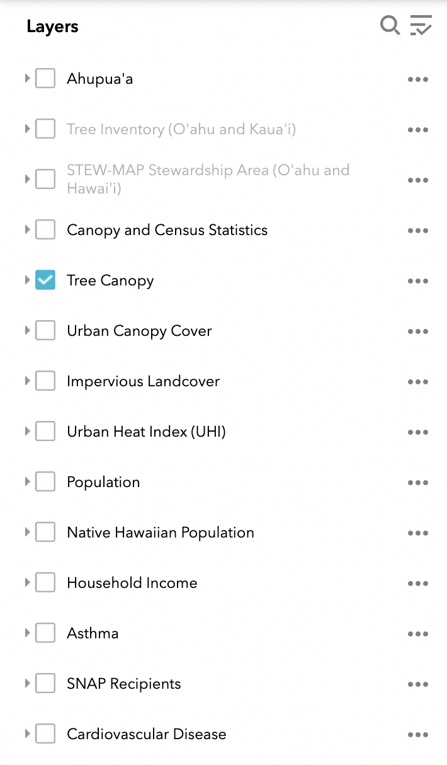447x765 pixels.
Task: Uncheck the Tree Canopy layer checkbox
Action: pos(45,280)
